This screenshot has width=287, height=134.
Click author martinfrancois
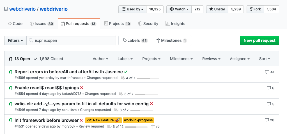72,78
